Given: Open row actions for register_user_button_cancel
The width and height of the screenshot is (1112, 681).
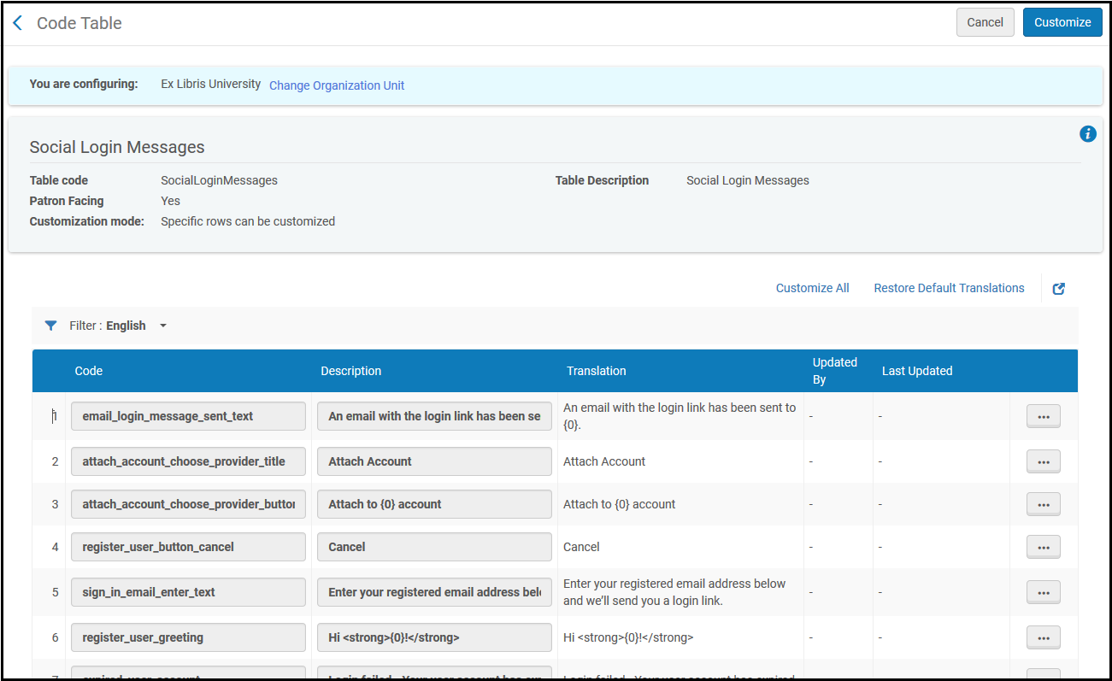Looking at the screenshot, I should [1043, 547].
